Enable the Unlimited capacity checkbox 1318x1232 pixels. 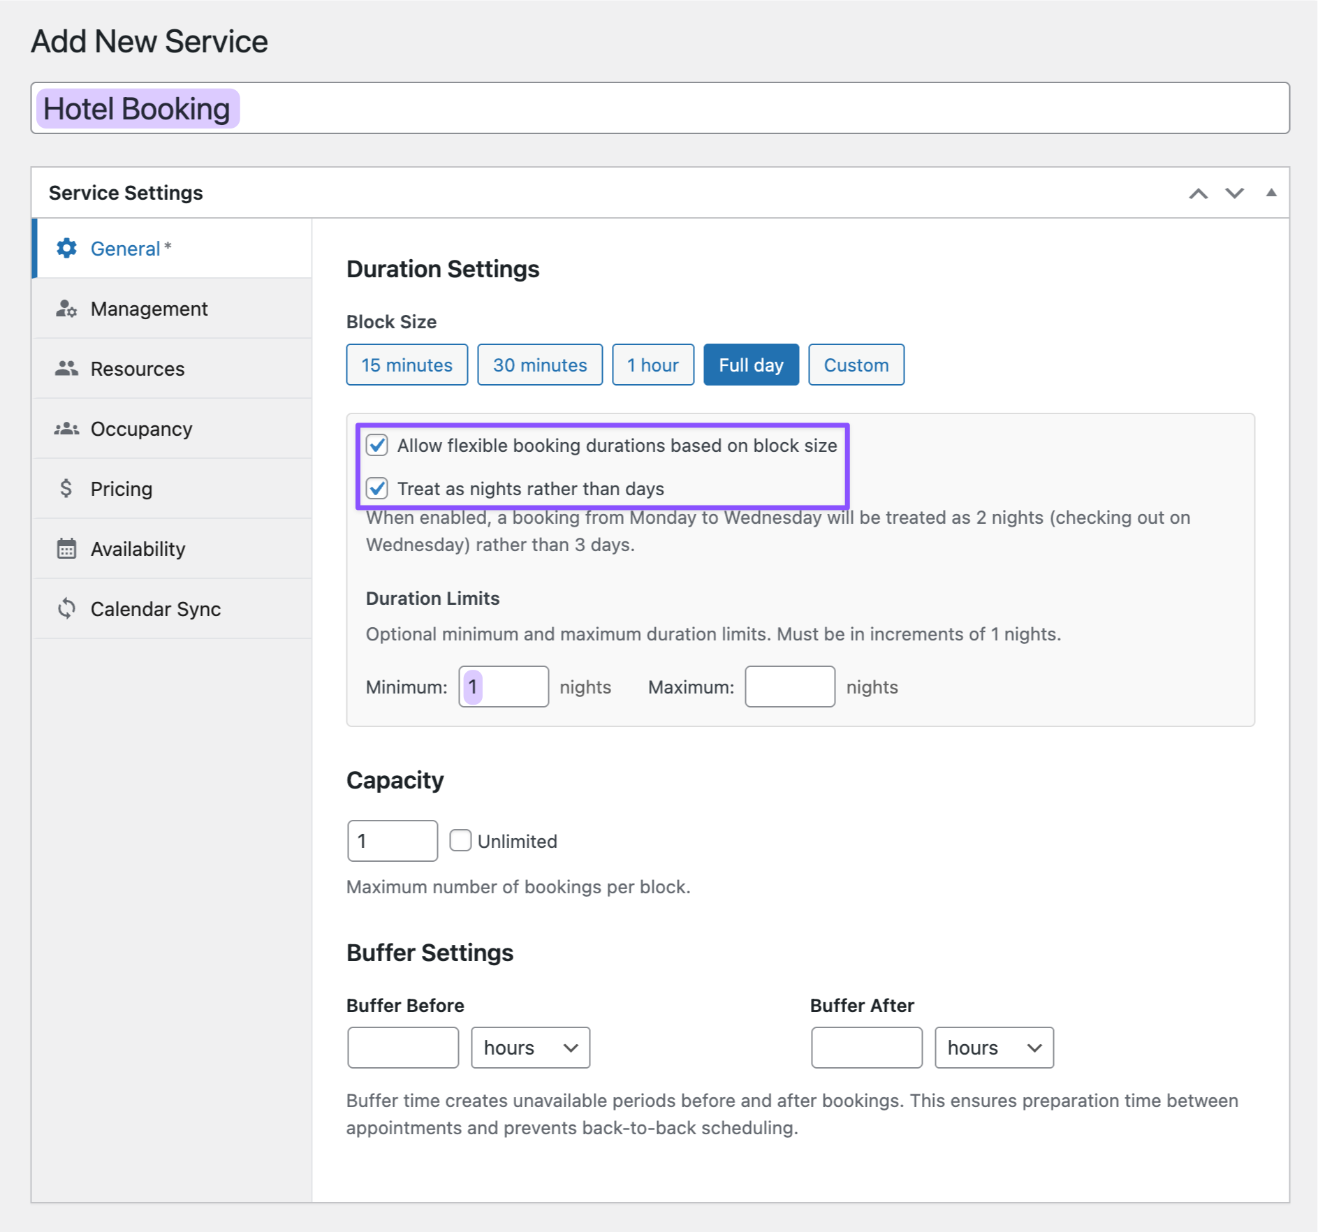click(x=460, y=840)
